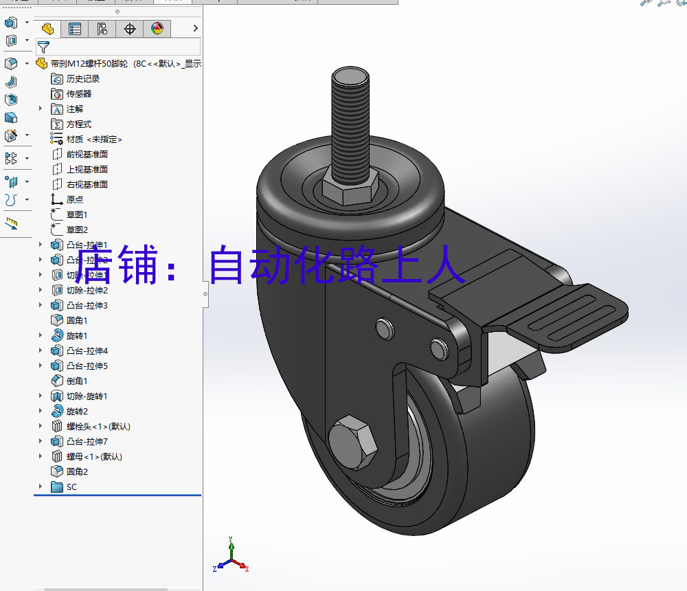Click the reference geometry icon
The height and width of the screenshot is (591, 687).
[11, 181]
